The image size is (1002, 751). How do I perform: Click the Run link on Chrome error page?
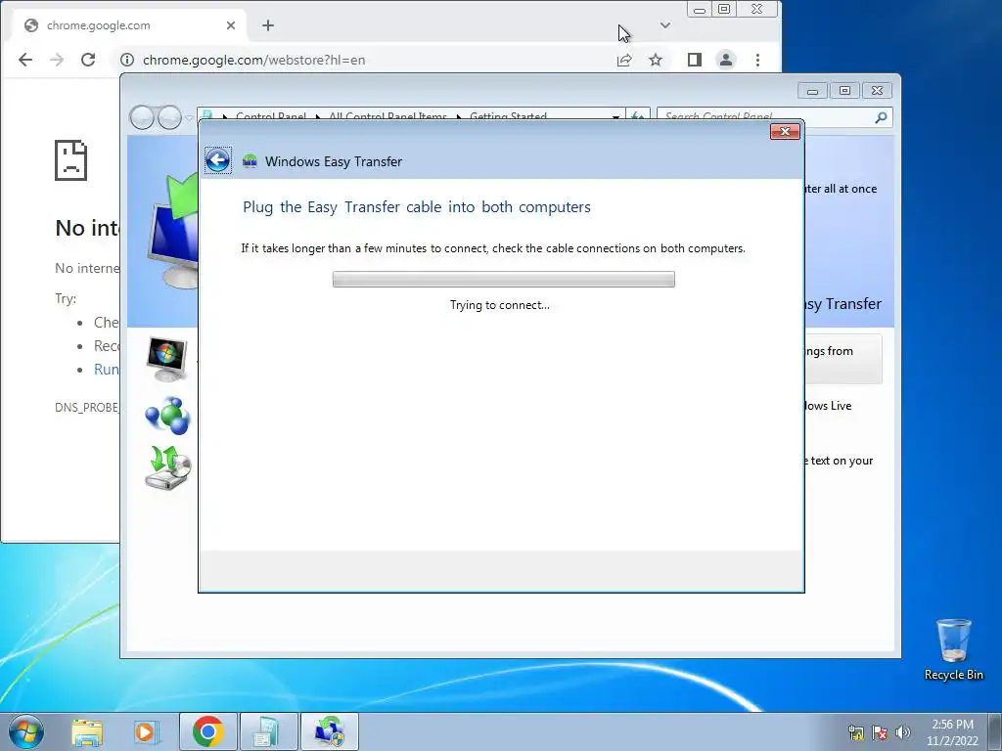(106, 369)
